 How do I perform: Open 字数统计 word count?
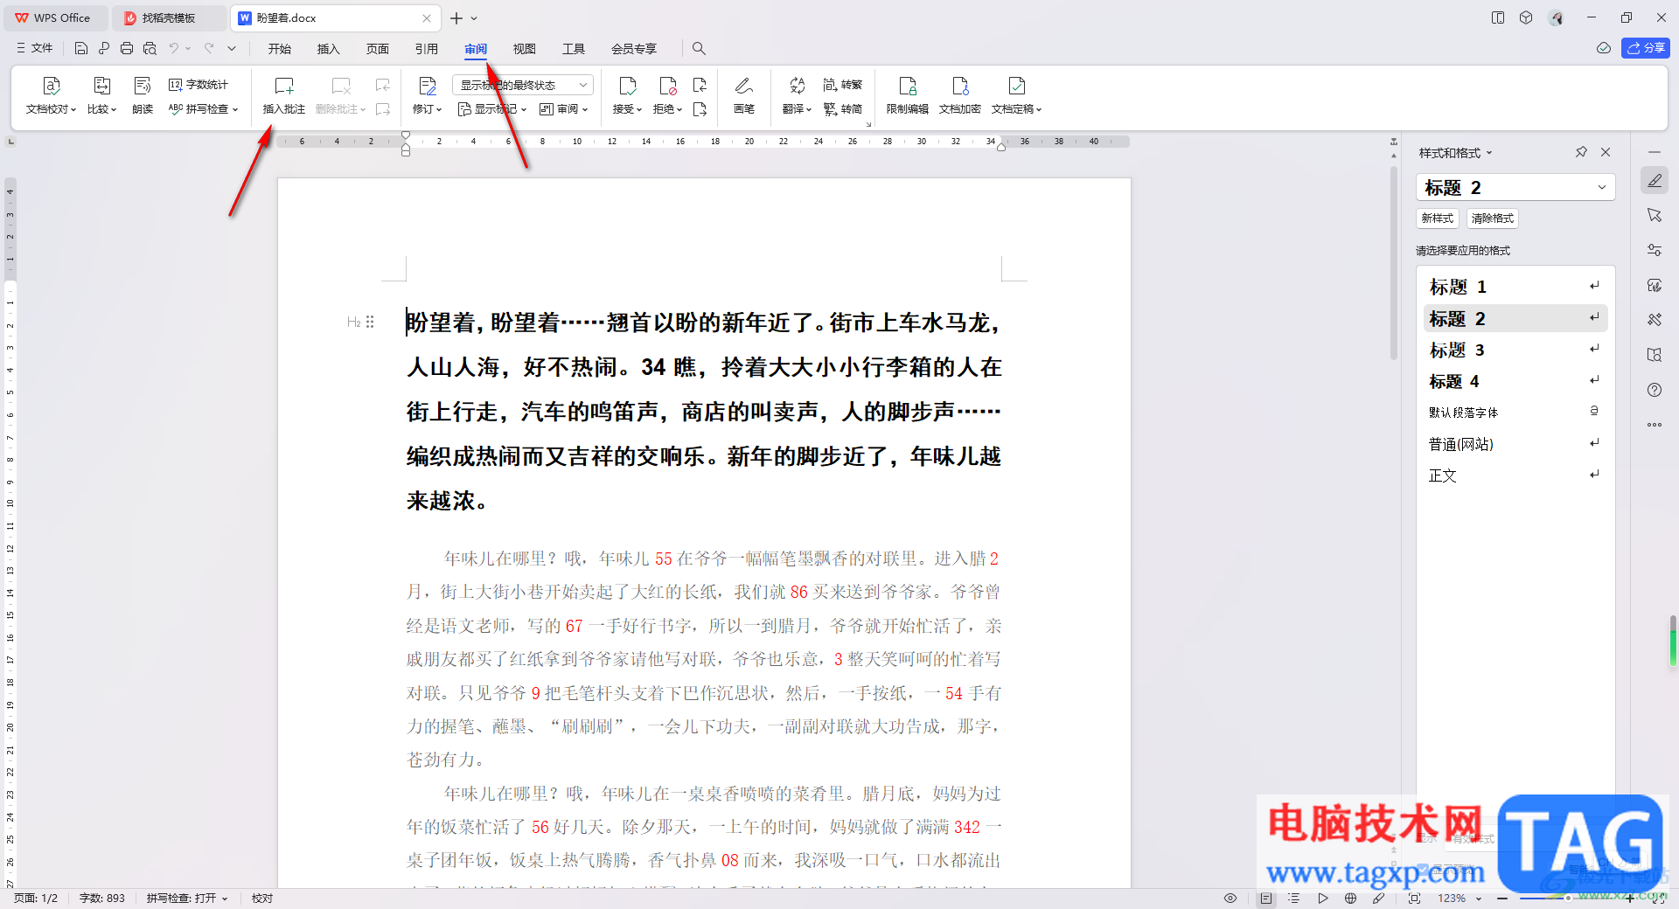199,85
